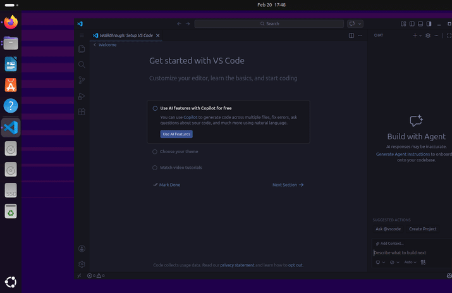Click Generate Agent Instructions link

pos(403,154)
